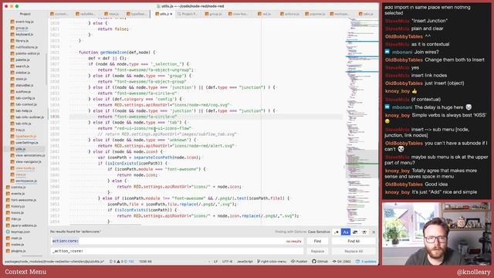Click the file path in the status bar
The height and width of the screenshot is (278, 494).
pos(55,262)
